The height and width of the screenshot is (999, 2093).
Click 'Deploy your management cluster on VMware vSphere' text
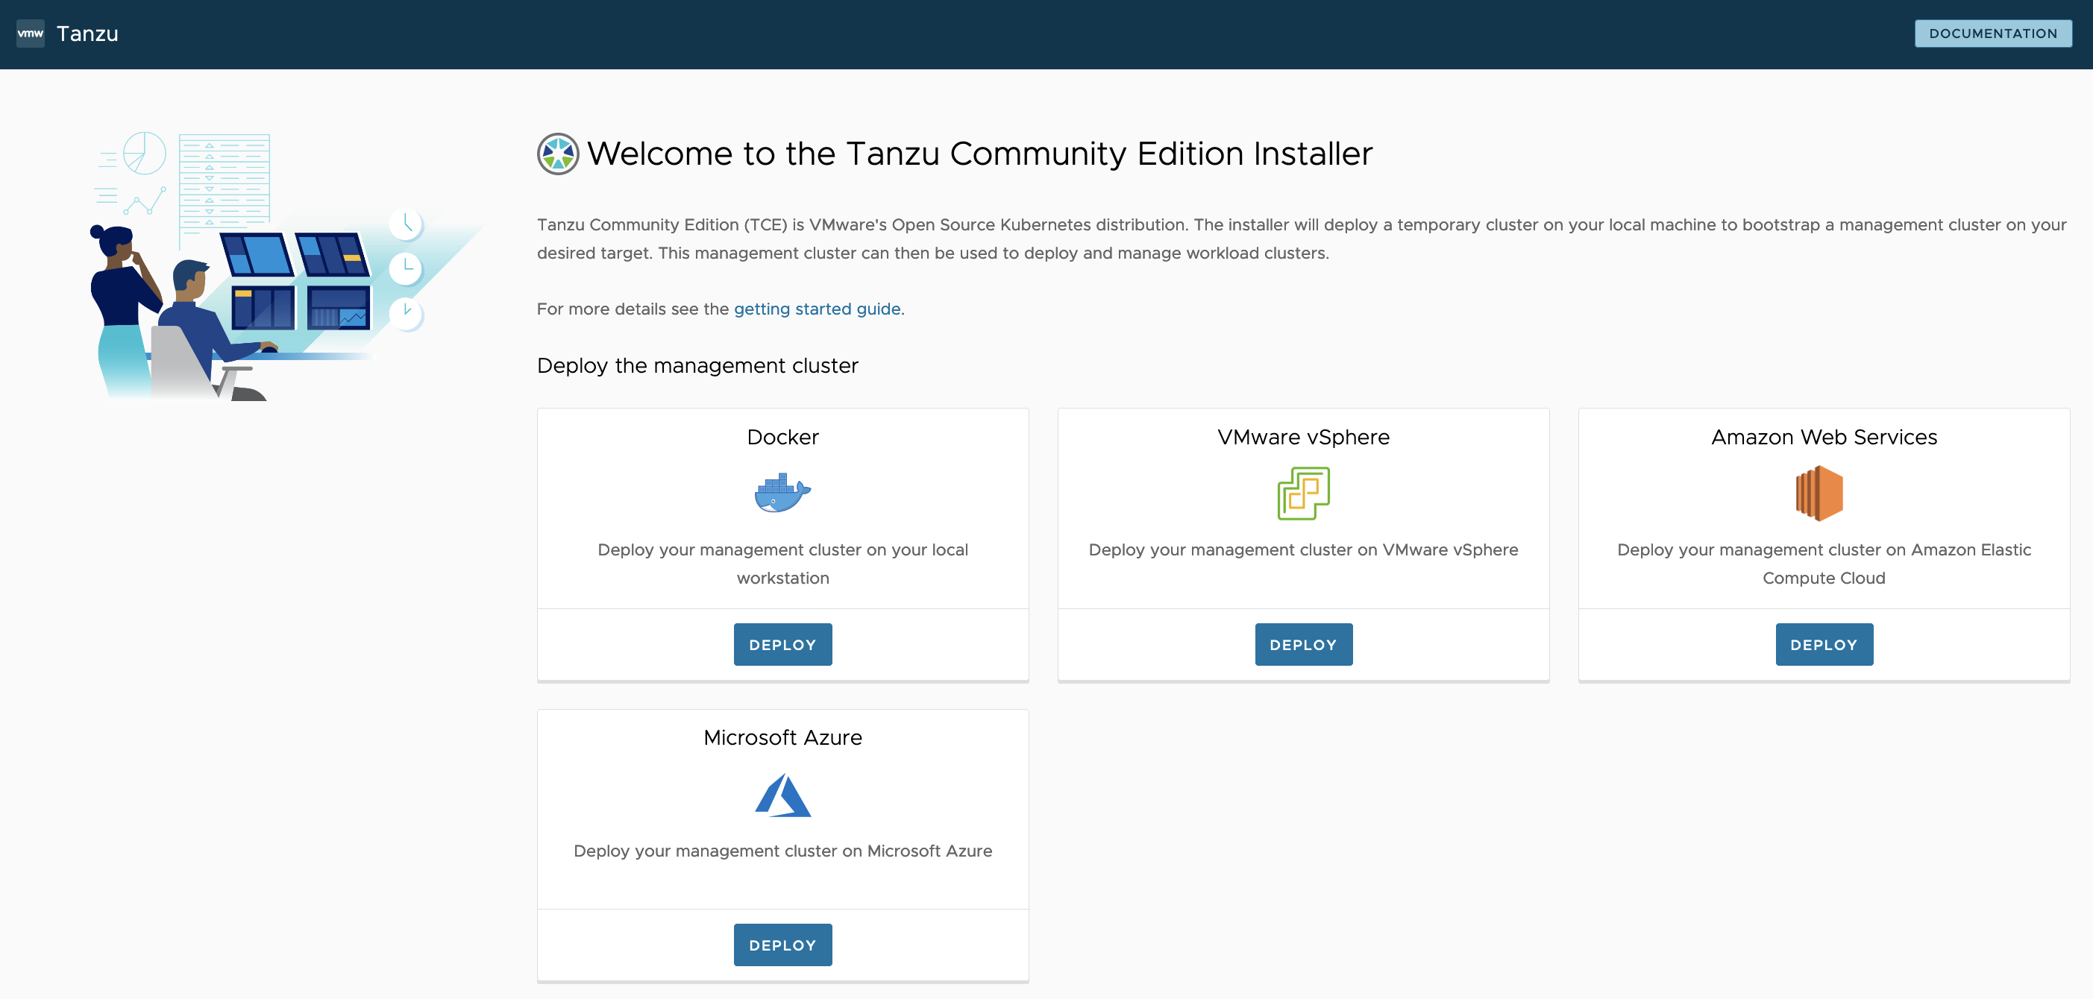(1303, 550)
